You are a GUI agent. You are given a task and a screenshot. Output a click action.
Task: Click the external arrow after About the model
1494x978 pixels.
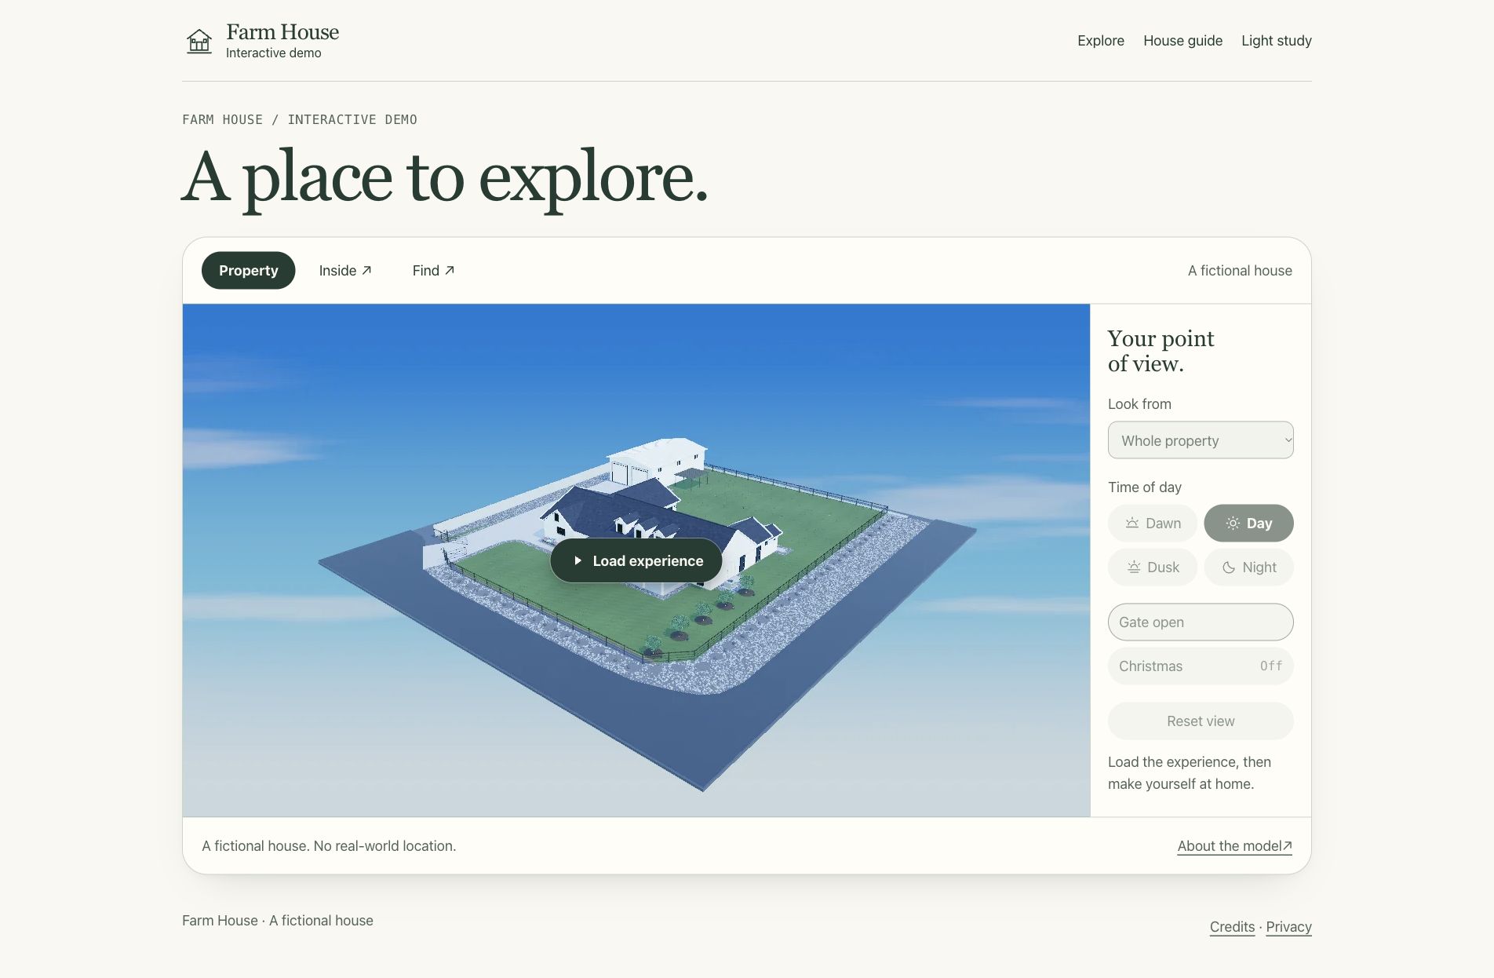click(1288, 845)
